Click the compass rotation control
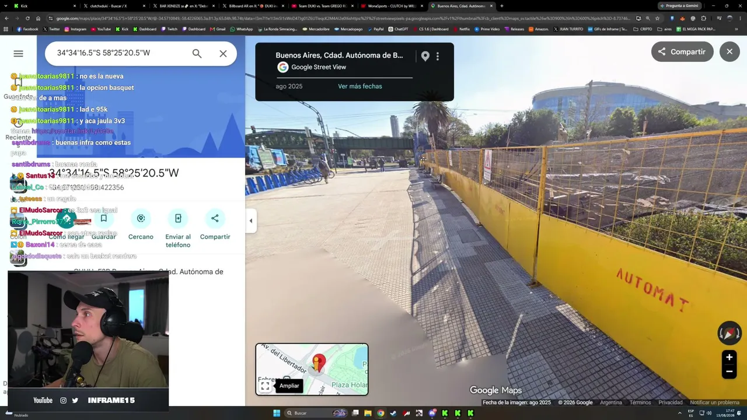 pos(729,333)
